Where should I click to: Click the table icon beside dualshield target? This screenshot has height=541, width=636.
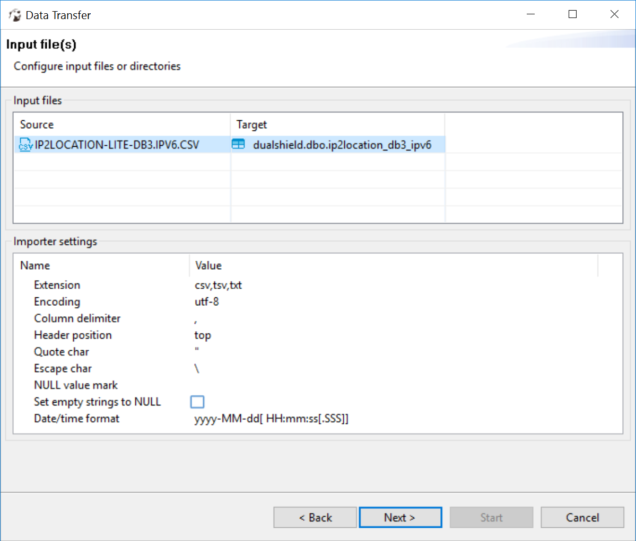click(x=239, y=144)
